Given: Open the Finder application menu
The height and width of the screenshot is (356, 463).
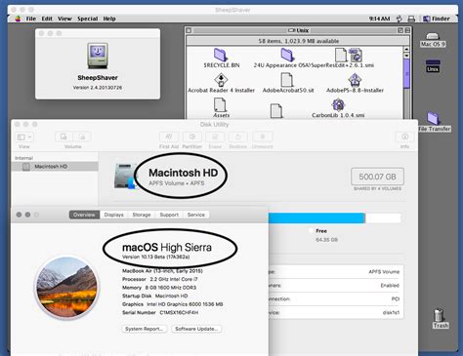Looking at the screenshot, I should click(x=437, y=19).
